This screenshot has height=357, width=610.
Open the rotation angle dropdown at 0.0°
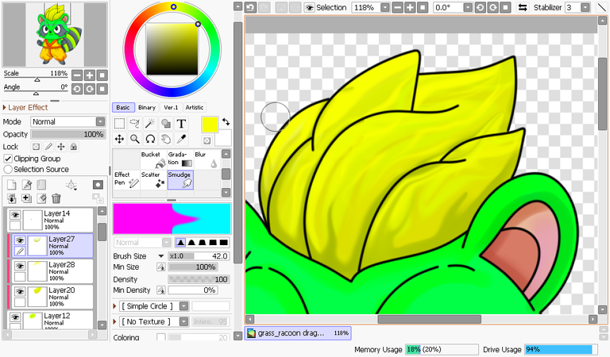pos(468,7)
